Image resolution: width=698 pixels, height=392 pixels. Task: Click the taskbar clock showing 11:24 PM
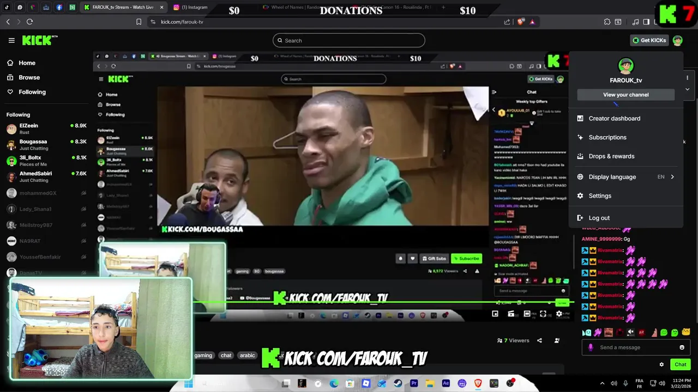682,383
